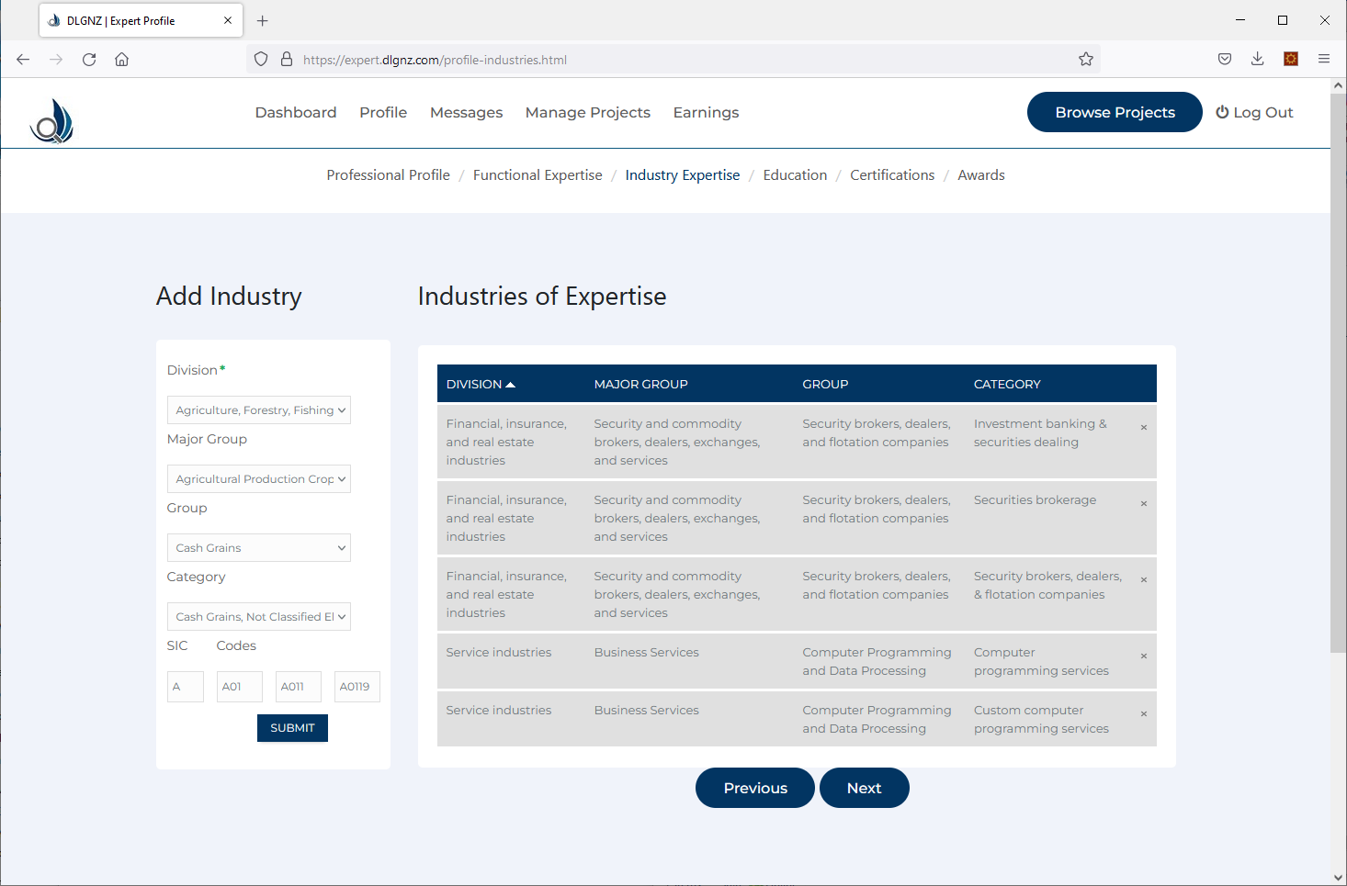Open Earnings in main navigation
Screen dimensions: 1347x886
point(706,112)
